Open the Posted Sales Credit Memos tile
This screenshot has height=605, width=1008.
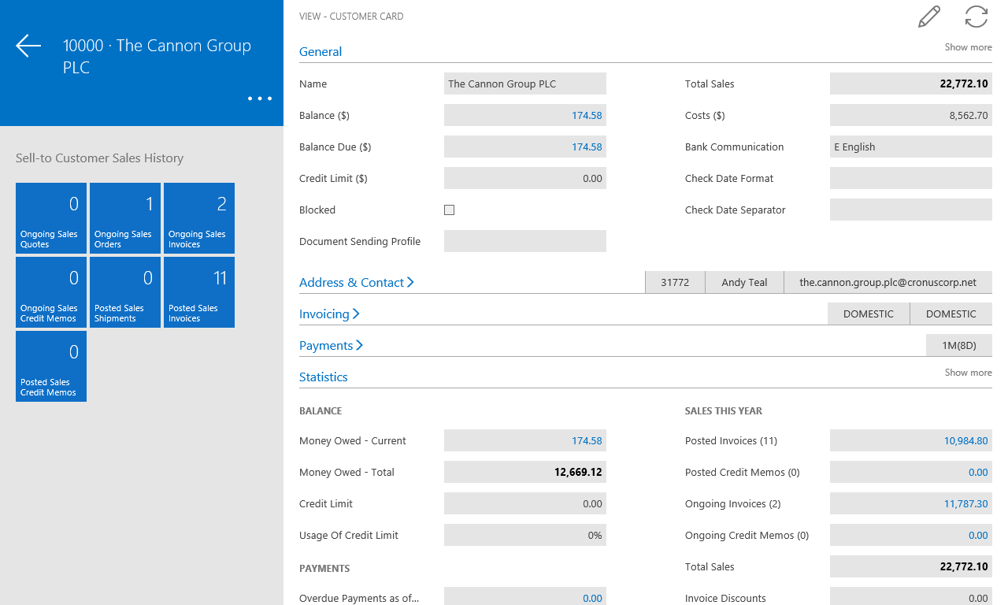click(51, 366)
